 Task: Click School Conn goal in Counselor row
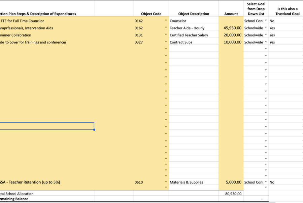(x=254, y=21)
